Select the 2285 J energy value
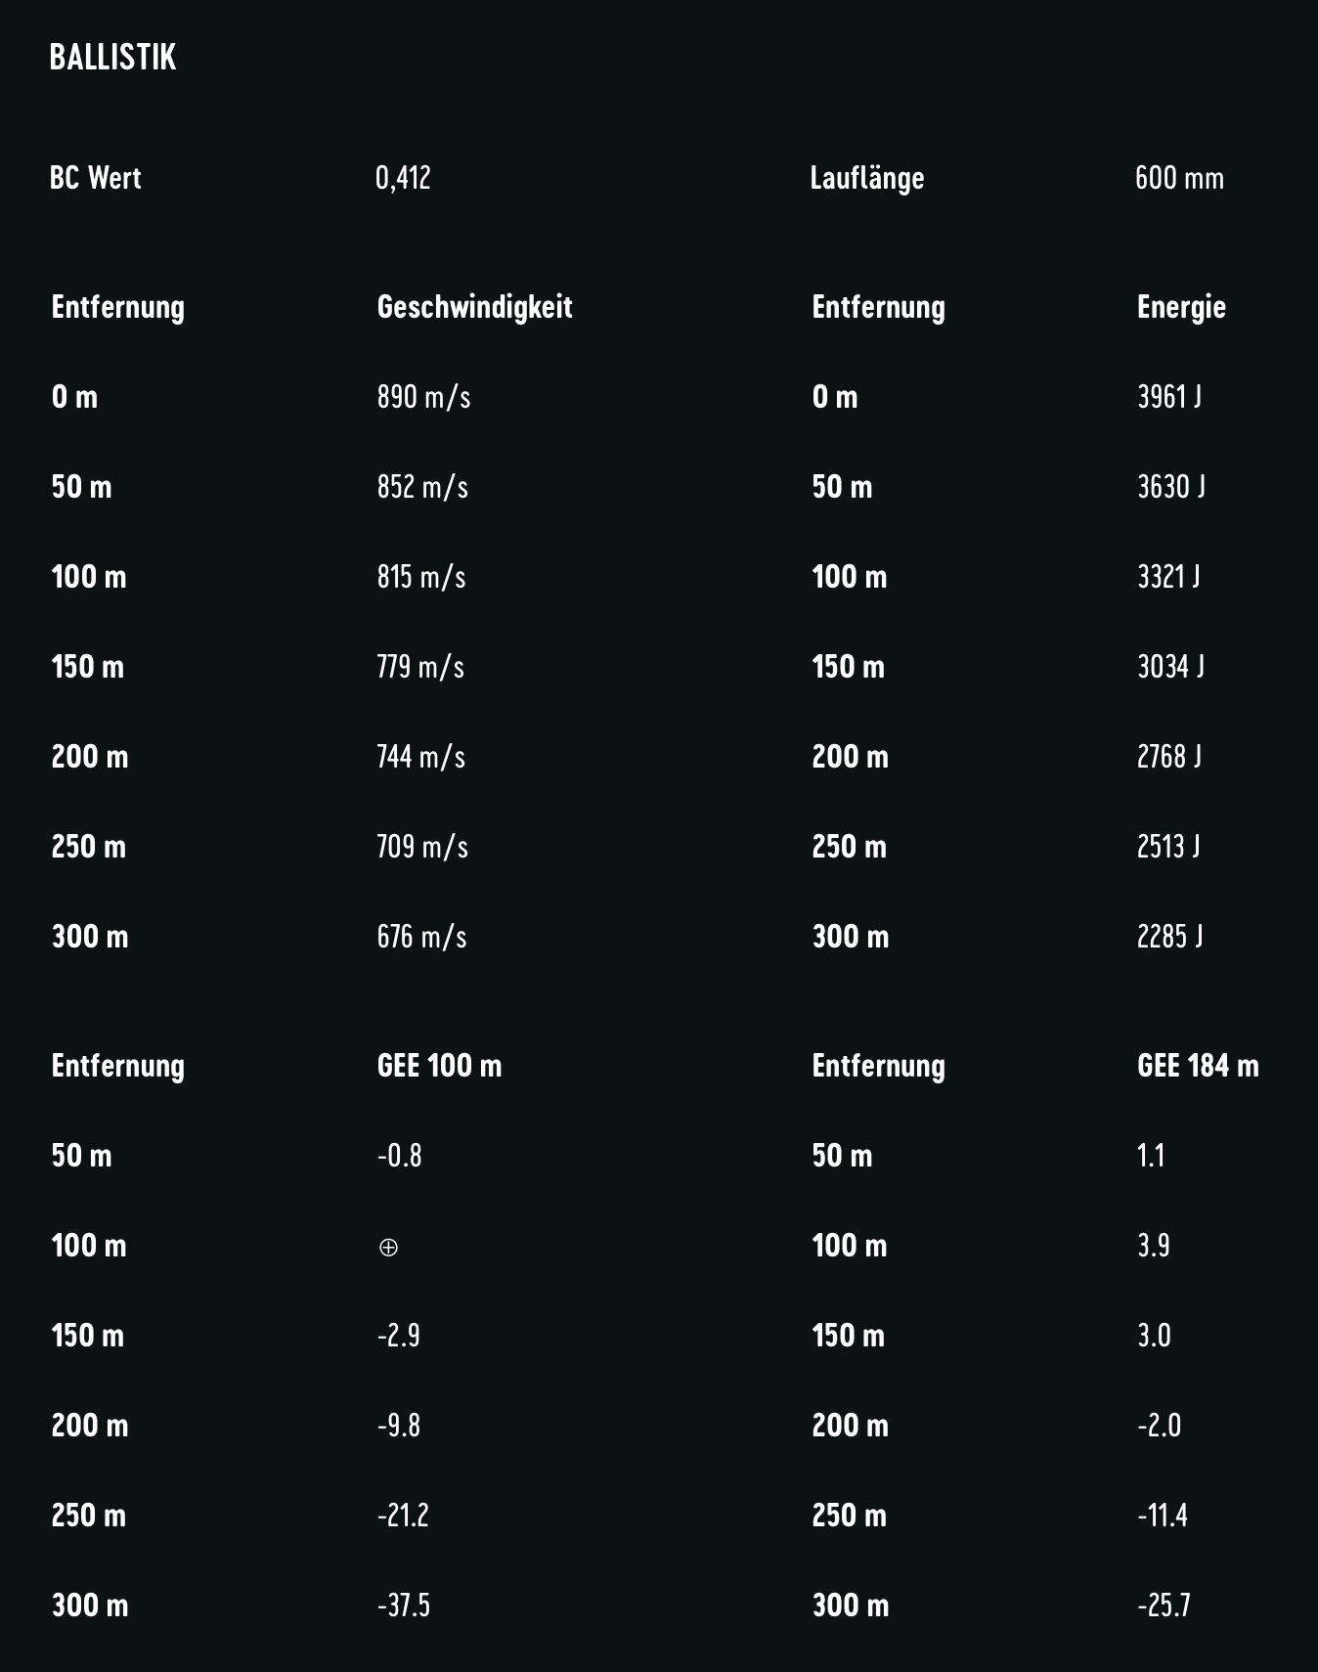1318x1672 pixels. (1169, 937)
